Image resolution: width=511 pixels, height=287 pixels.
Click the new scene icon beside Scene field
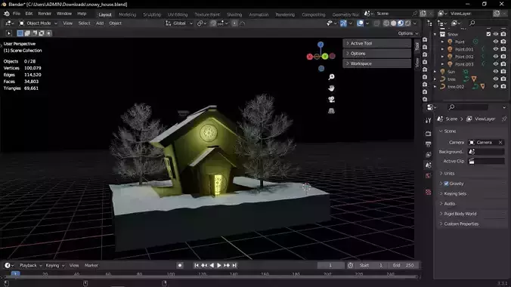click(x=423, y=14)
